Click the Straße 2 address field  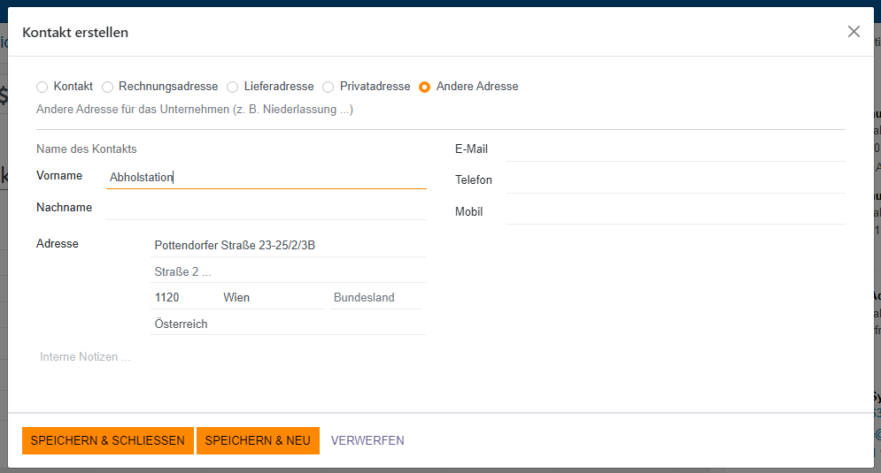[x=289, y=271]
